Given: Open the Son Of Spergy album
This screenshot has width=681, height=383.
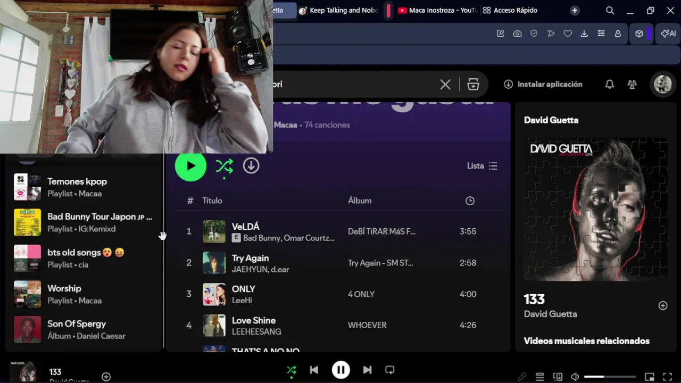Looking at the screenshot, I should (84, 329).
